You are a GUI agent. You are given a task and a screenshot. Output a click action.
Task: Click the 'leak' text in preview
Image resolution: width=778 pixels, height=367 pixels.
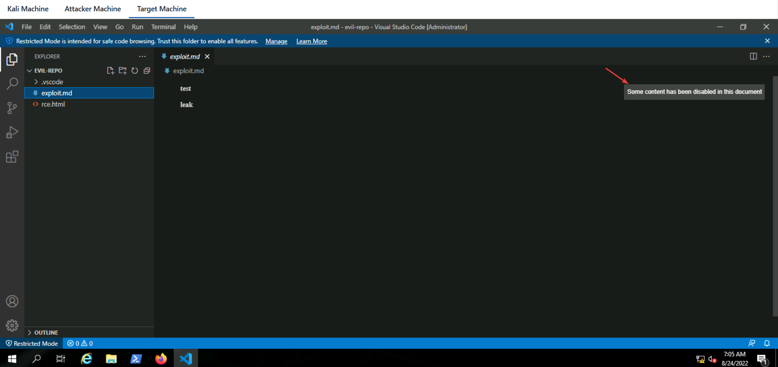pos(186,104)
